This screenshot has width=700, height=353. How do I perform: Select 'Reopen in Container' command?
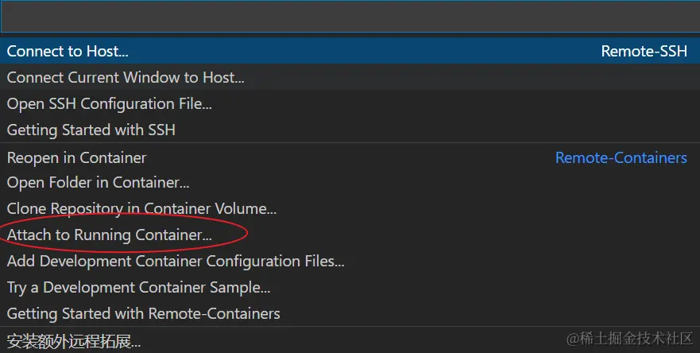pos(77,157)
